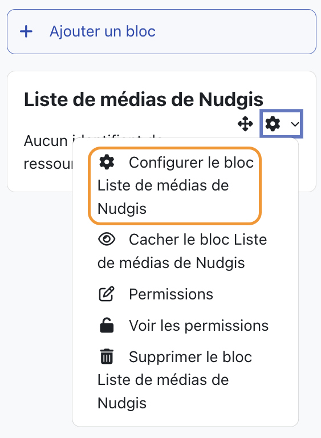
Task: Click the gear icon of the block actions
Action: tap(273, 124)
